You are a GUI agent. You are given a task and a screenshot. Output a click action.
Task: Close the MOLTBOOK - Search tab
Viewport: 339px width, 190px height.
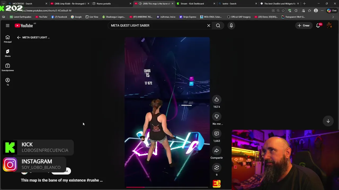click(46, 4)
